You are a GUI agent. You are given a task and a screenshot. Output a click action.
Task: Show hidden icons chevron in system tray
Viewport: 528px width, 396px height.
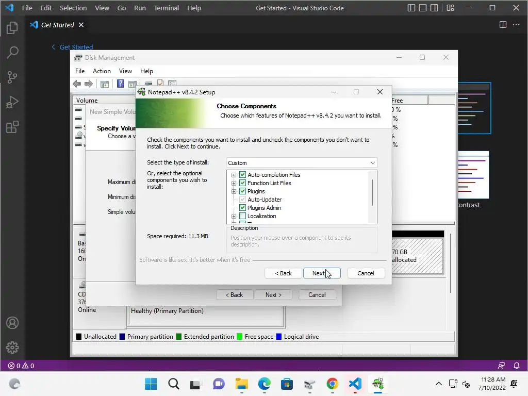point(438,384)
